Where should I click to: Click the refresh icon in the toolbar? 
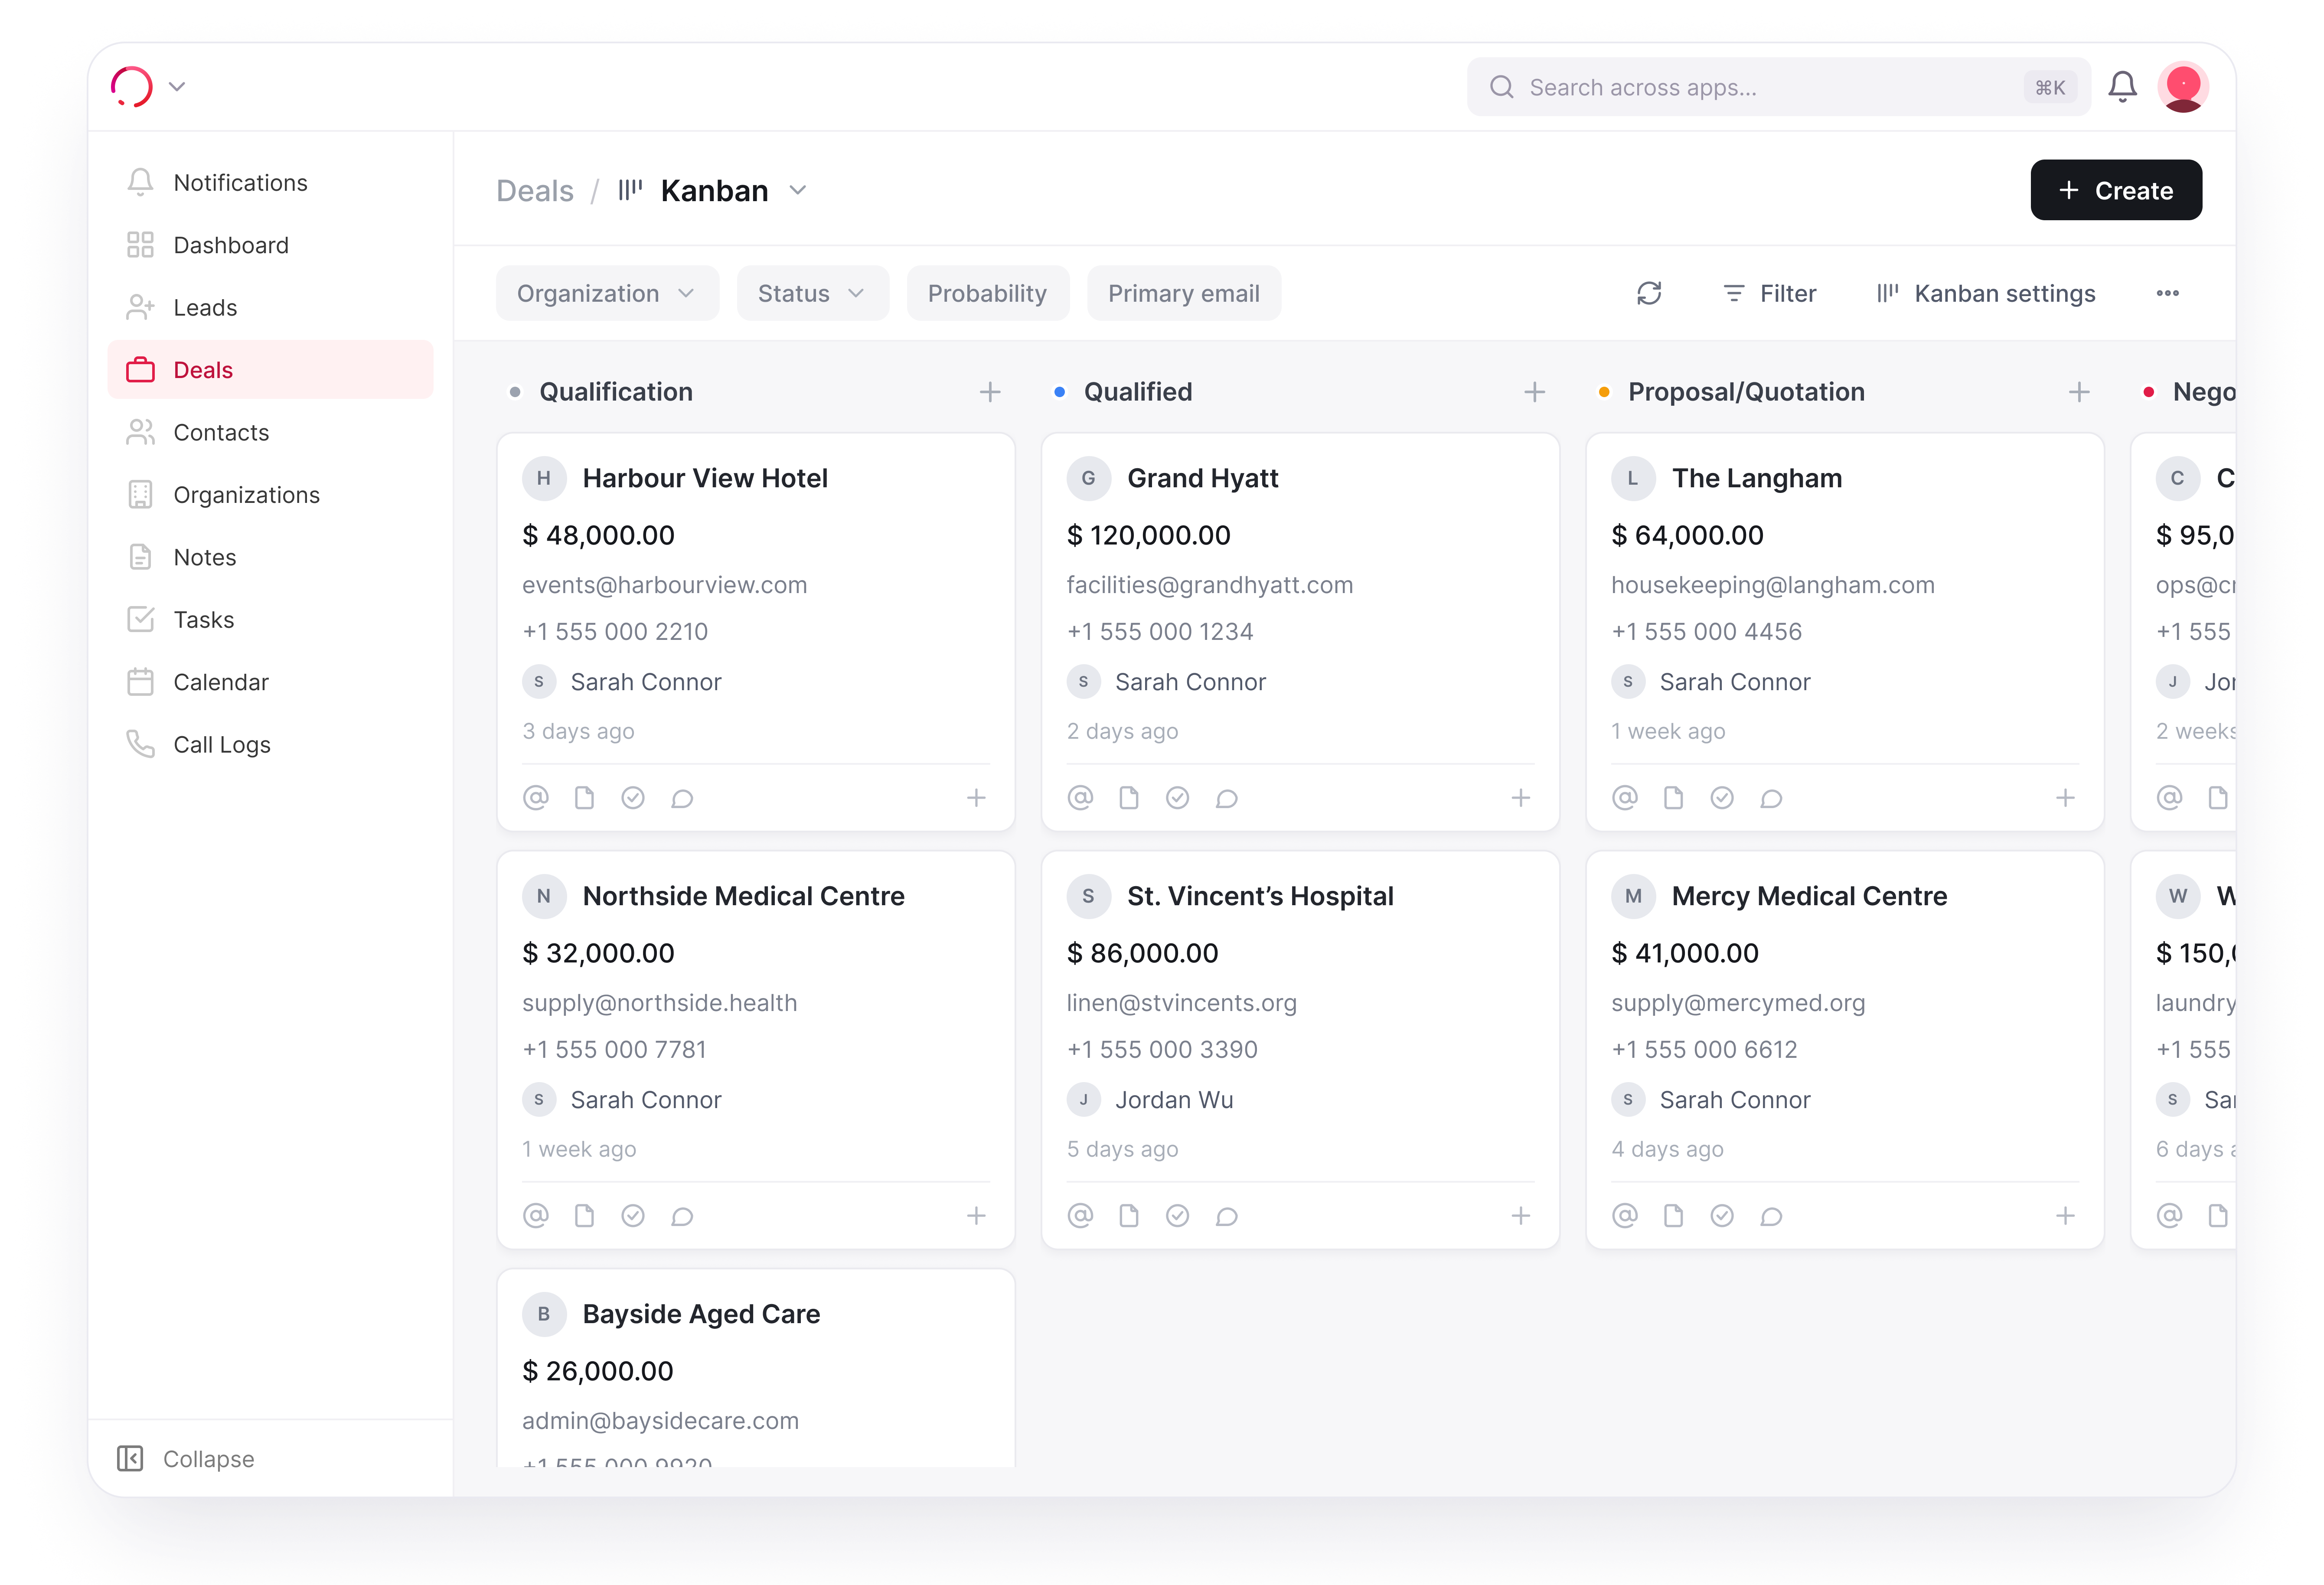1649,293
